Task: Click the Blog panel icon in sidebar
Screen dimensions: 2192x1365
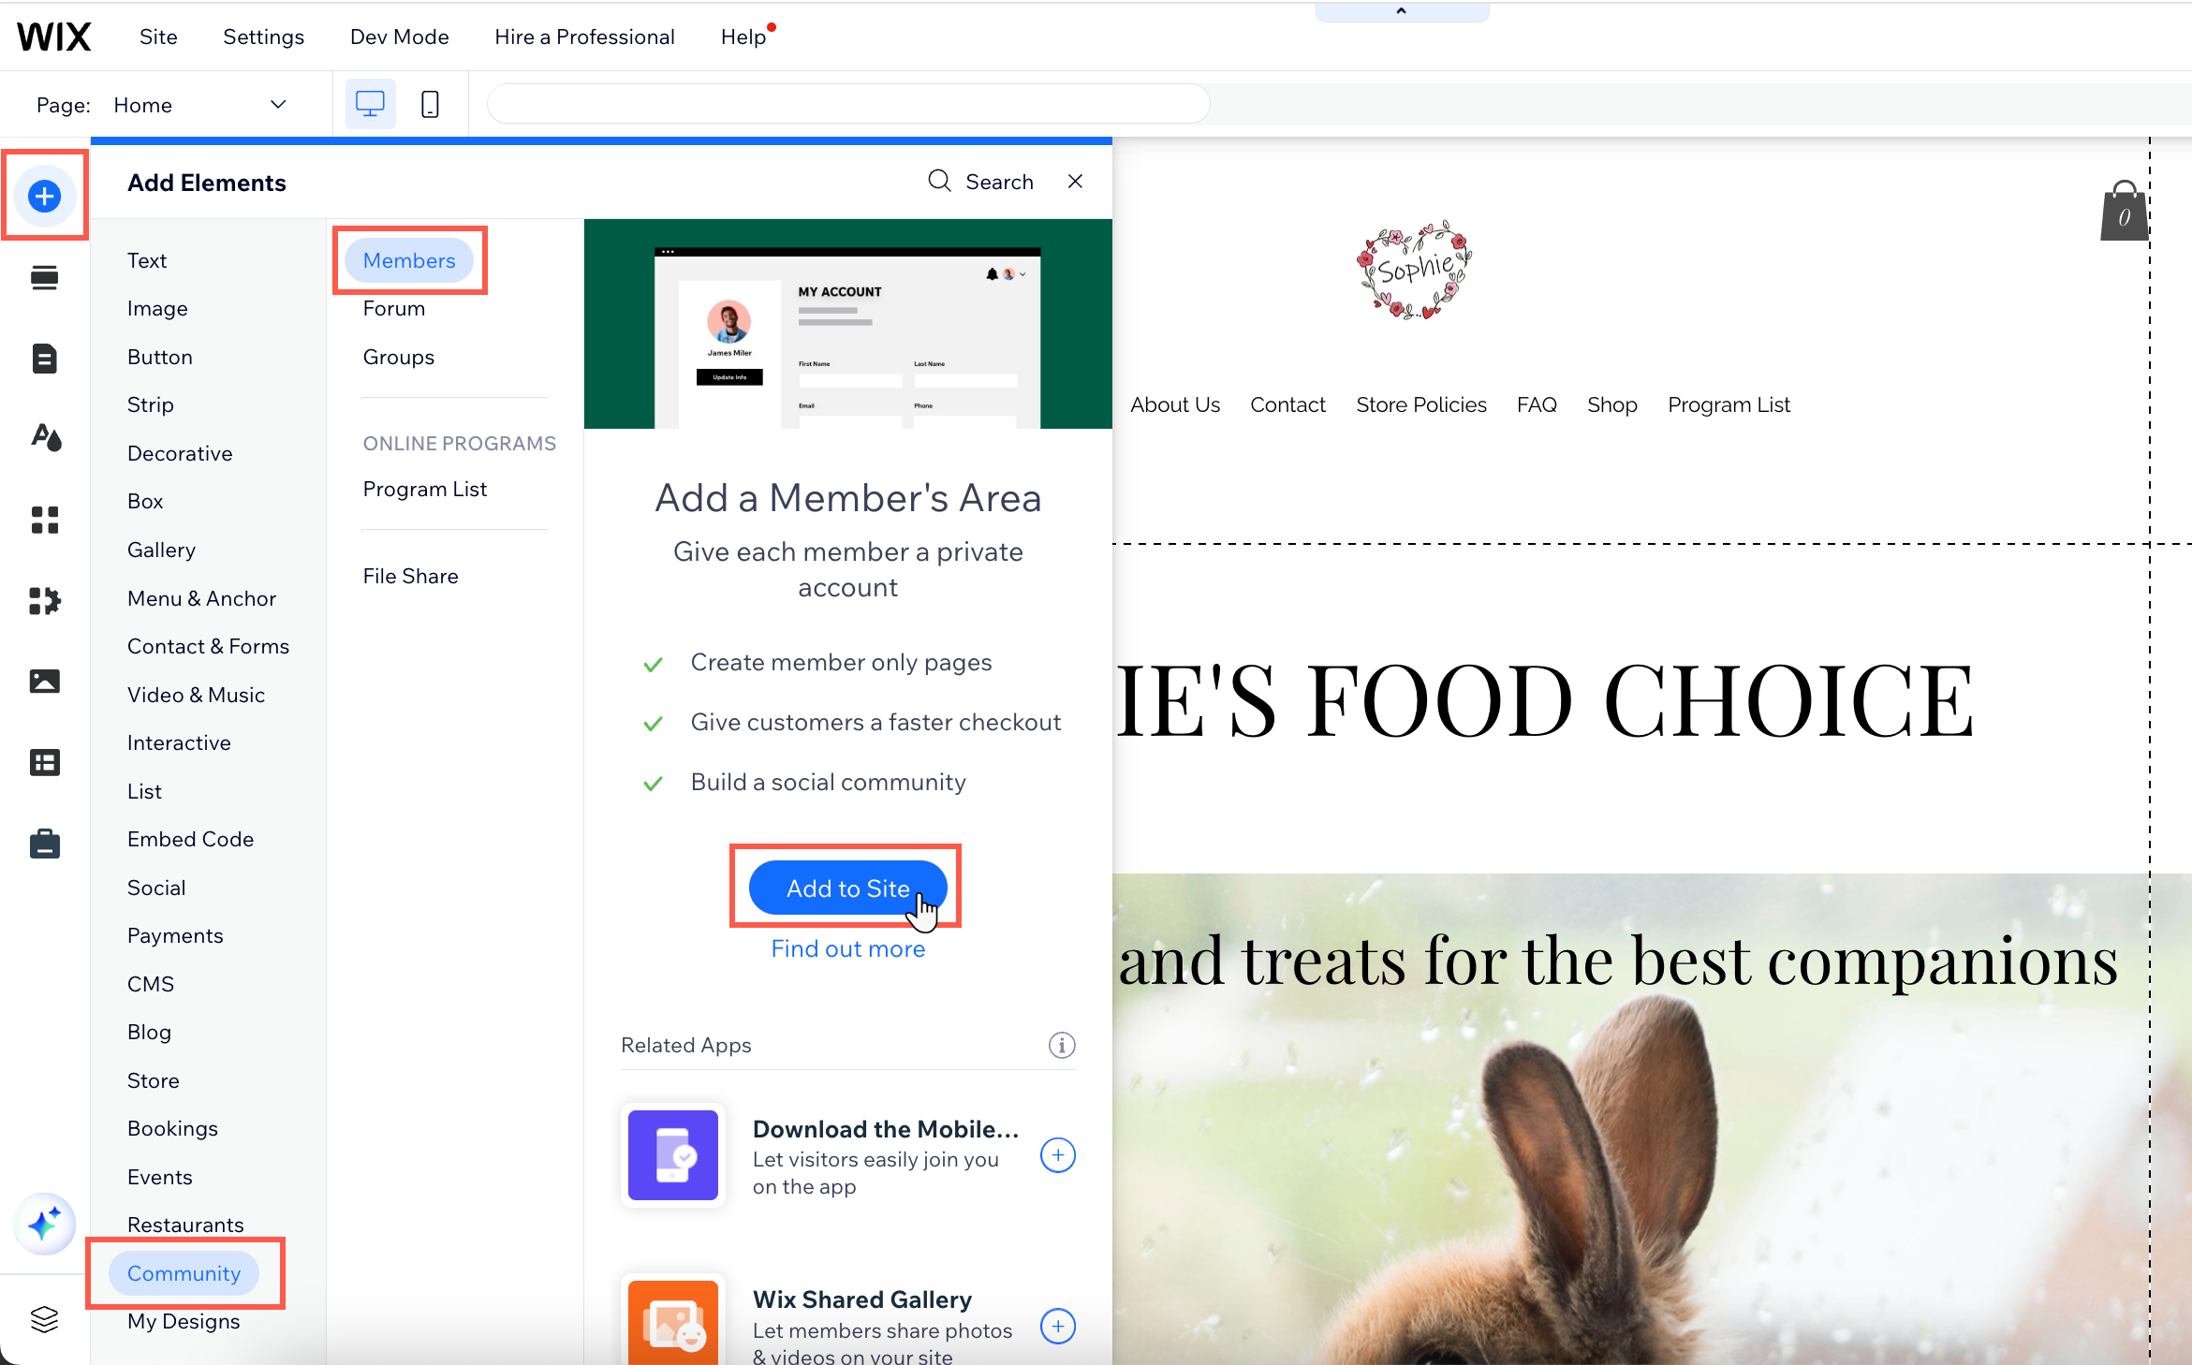Action: tap(150, 1032)
